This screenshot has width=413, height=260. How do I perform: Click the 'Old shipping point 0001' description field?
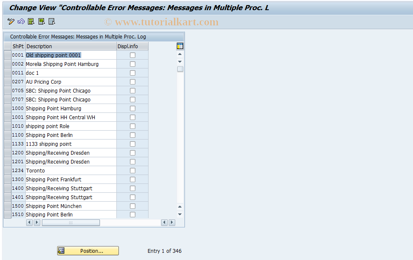(71, 55)
